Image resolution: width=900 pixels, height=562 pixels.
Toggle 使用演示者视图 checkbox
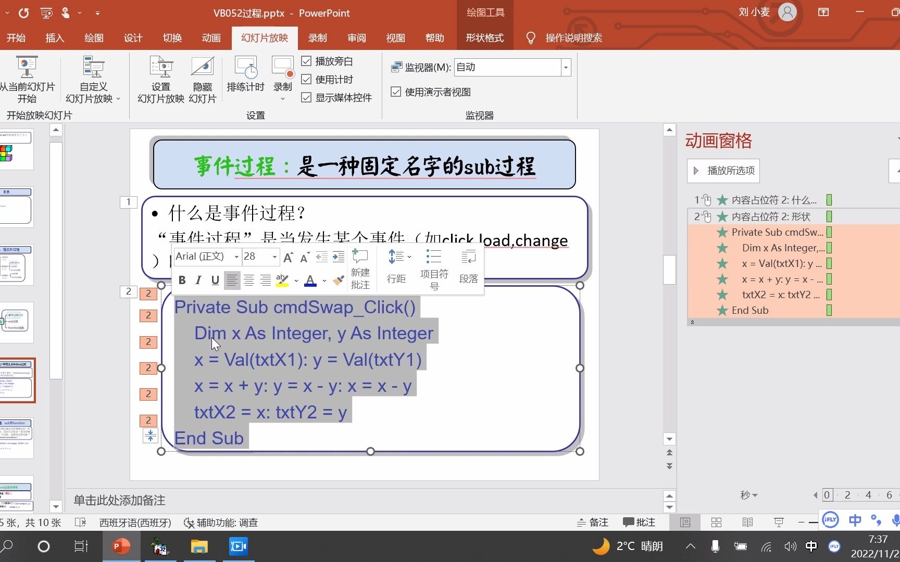(396, 92)
